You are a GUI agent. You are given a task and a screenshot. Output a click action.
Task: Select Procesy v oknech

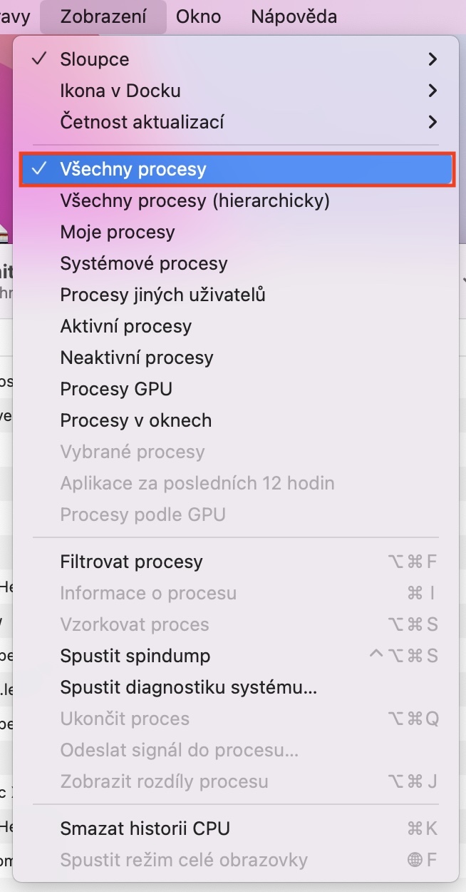tap(135, 420)
